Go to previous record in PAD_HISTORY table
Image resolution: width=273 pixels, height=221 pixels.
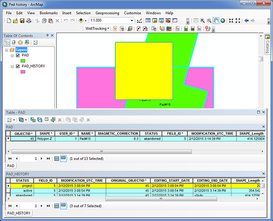tap(17, 206)
